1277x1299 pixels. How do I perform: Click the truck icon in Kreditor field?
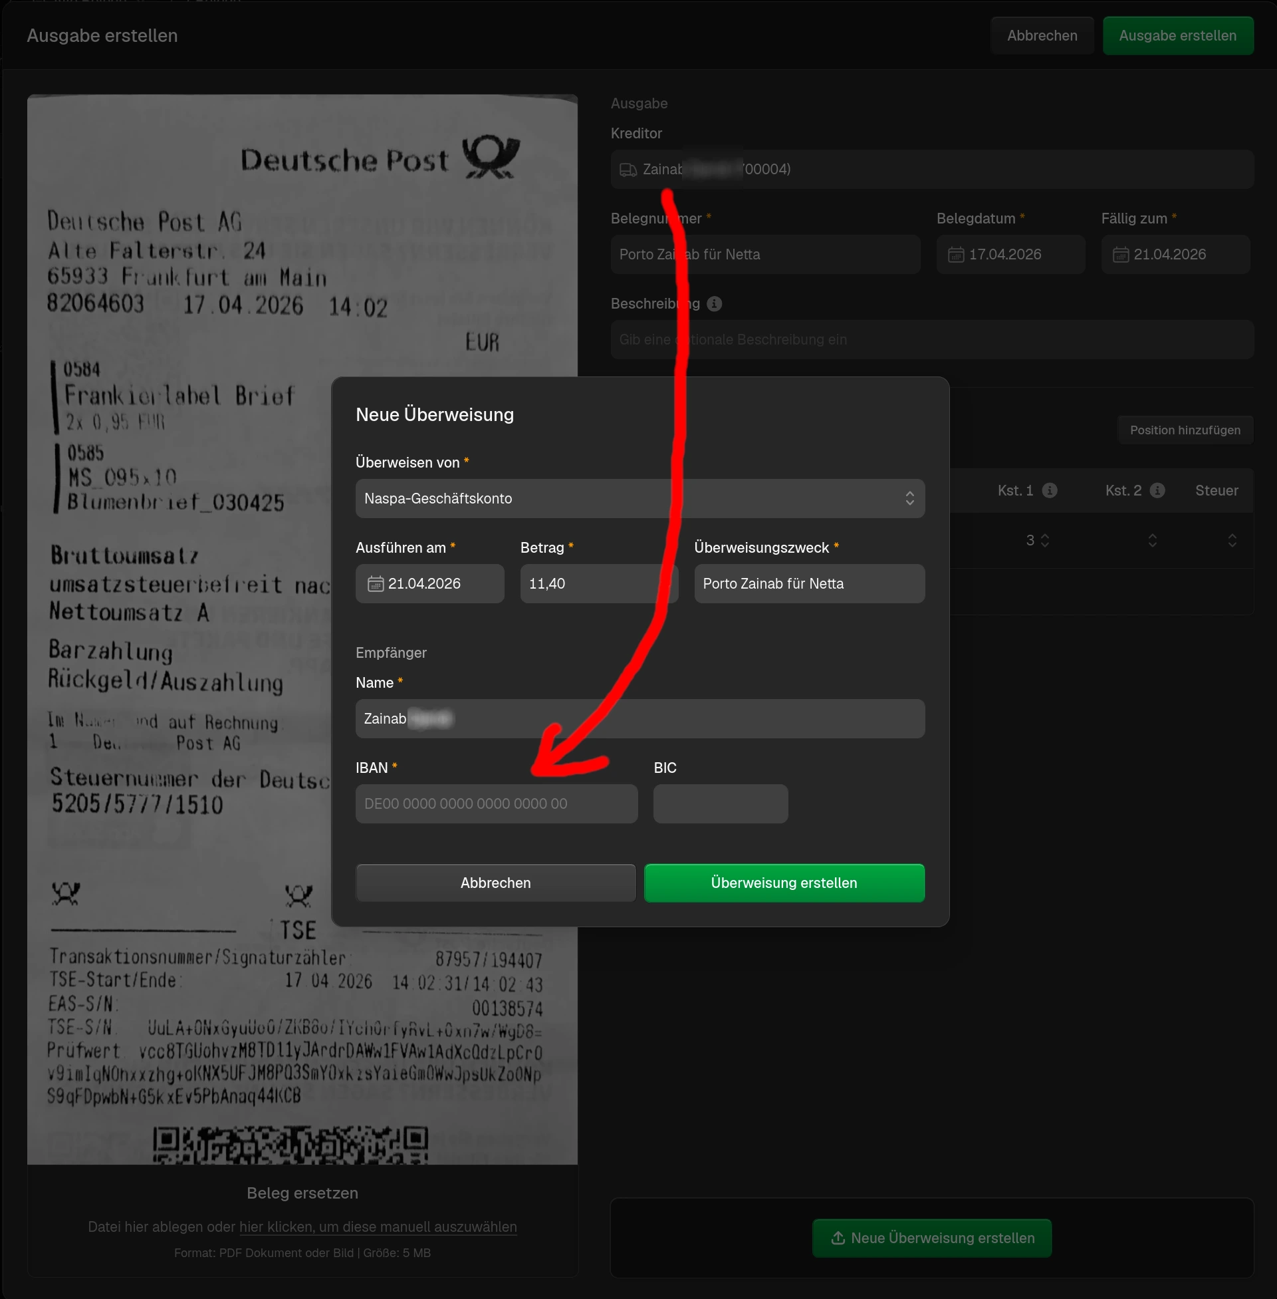click(628, 170)
